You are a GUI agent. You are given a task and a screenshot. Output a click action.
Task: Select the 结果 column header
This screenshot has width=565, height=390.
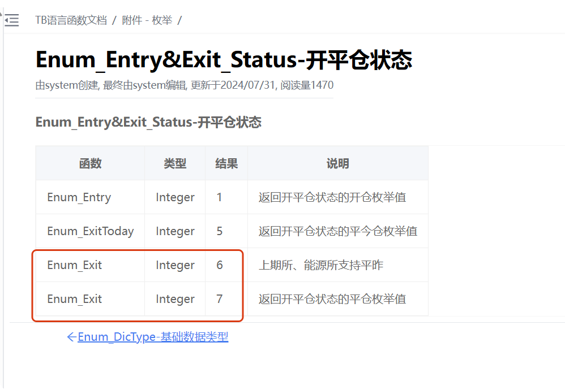click(226, 163)
